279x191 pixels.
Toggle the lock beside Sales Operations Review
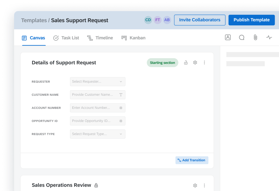point(96,185)
